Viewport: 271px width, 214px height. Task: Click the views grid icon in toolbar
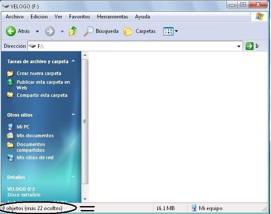(168, 31)
